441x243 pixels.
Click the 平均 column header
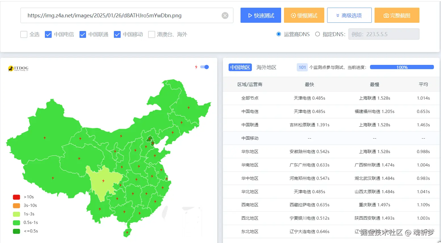pyautogui.click(x=423, y=84)
